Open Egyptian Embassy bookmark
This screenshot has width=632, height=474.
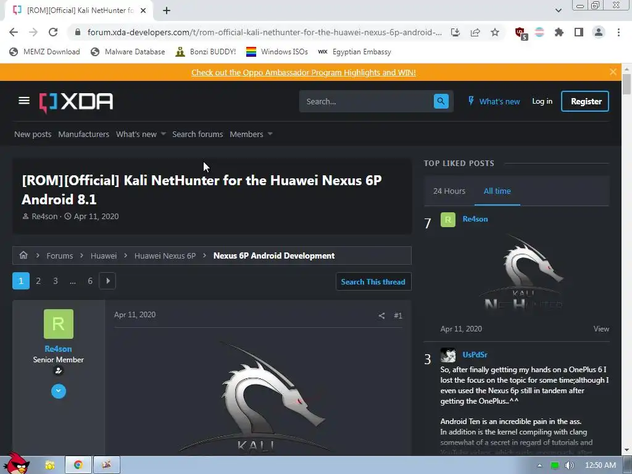coord(354,52)
